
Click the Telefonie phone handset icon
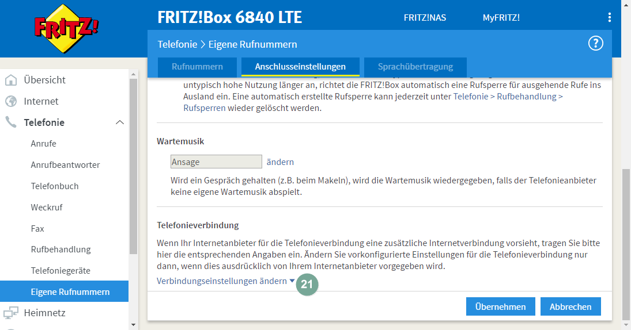pyautogui.click(x=11, y=122)
